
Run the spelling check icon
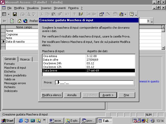(34, 14)
